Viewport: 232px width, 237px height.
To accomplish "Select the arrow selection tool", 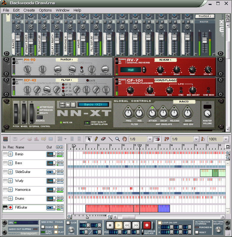I will [x=89, y=139].
